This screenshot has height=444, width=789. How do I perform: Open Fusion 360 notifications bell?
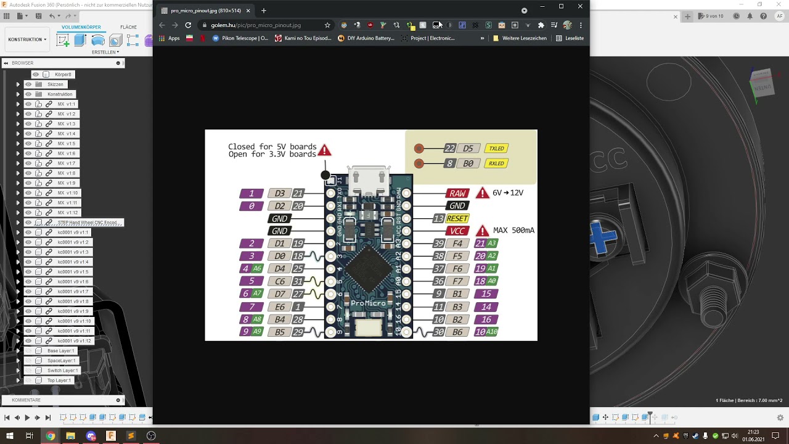[x=750, y=16]
